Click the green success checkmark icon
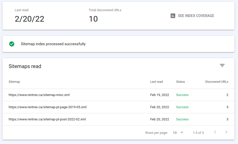This screenshot has width=238, height=144. click(12, 44)
